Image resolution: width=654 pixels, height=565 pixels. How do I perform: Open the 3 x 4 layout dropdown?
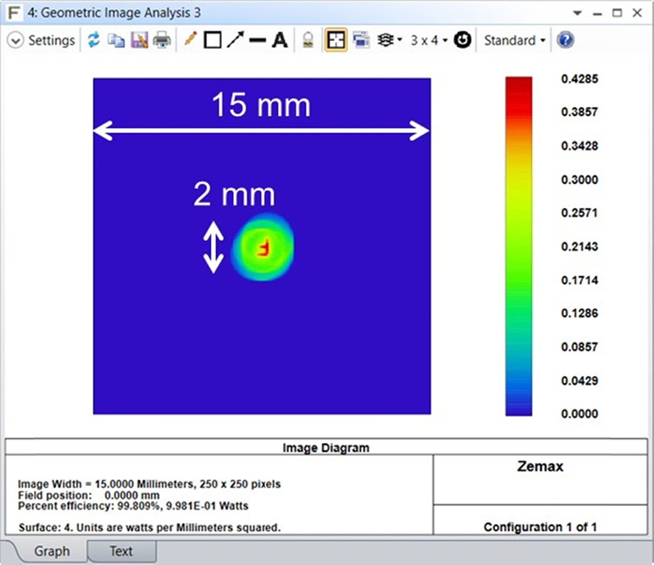(x=427, y=40)
